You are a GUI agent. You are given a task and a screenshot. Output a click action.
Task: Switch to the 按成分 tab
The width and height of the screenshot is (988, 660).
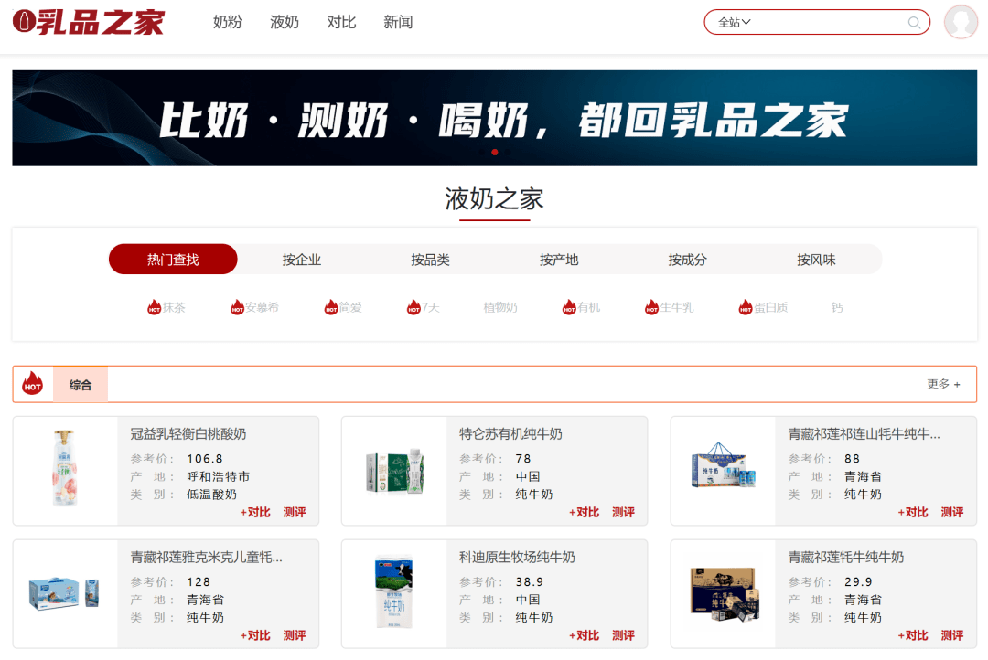687,260
